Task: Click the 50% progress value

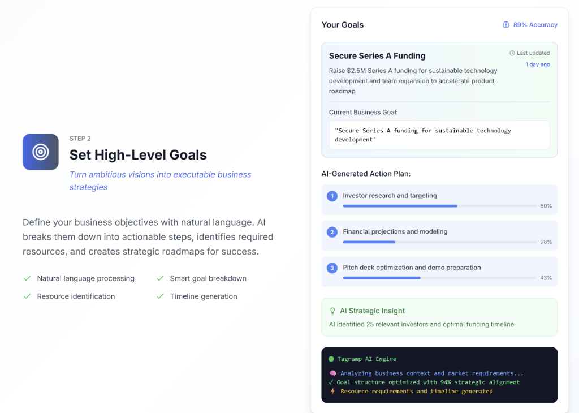Action: coord(546,206)
